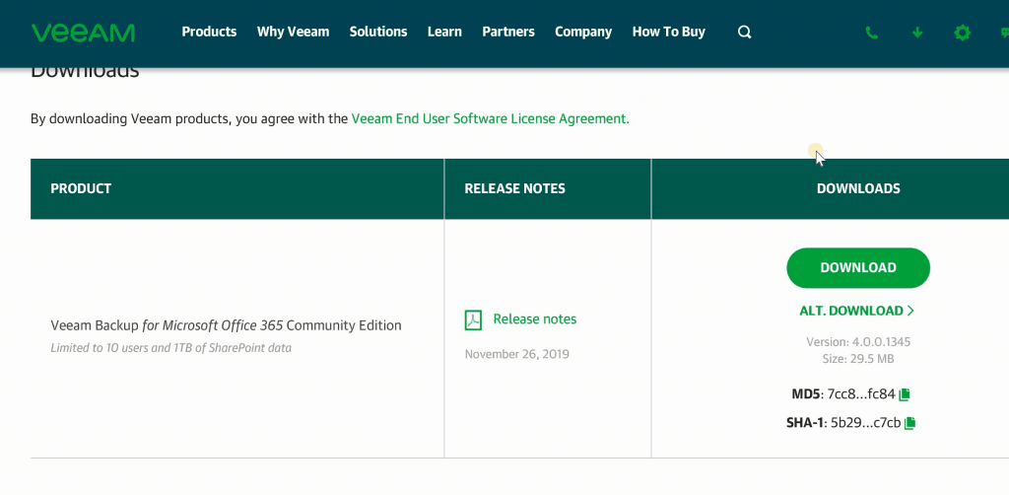Open the Products menu
The height and width of the screenshot is (495, 1009).
pos(209,32)
